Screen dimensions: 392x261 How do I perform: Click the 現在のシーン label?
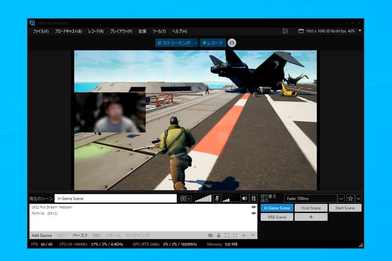pos(41,199)
